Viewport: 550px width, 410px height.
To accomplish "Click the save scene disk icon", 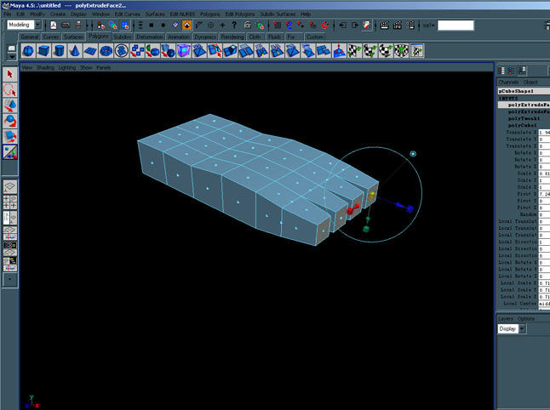I will tap(78, 26).
